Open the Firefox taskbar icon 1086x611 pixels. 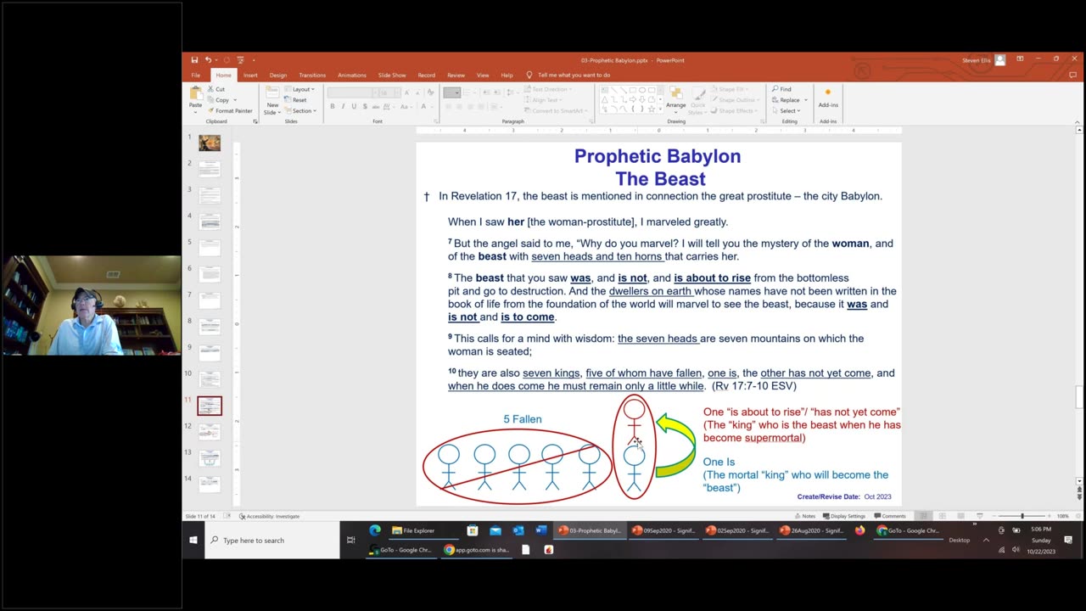[859, 530]
